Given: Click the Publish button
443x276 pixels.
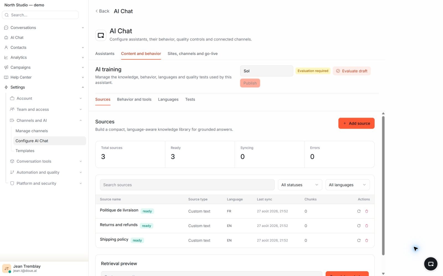Looking at the screenshot, I should point(250,83).
